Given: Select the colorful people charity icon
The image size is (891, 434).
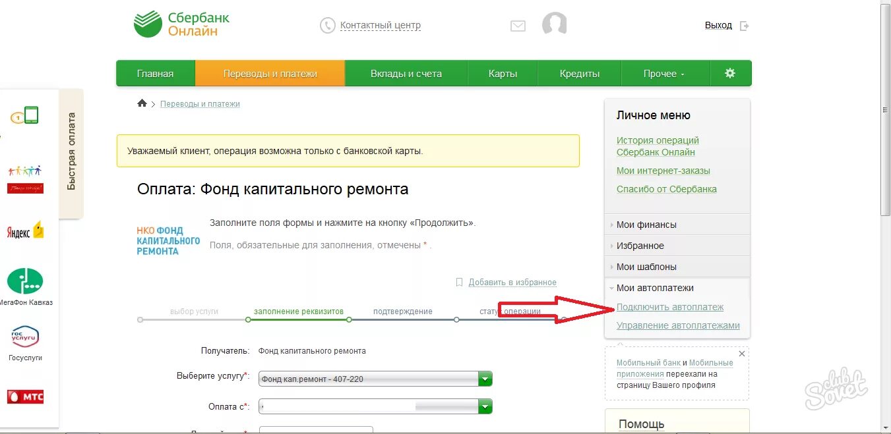Looking at the screenshot, I should [25, 178].
